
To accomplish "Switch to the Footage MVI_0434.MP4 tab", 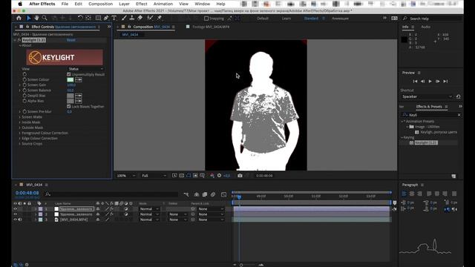I will 211,27.
